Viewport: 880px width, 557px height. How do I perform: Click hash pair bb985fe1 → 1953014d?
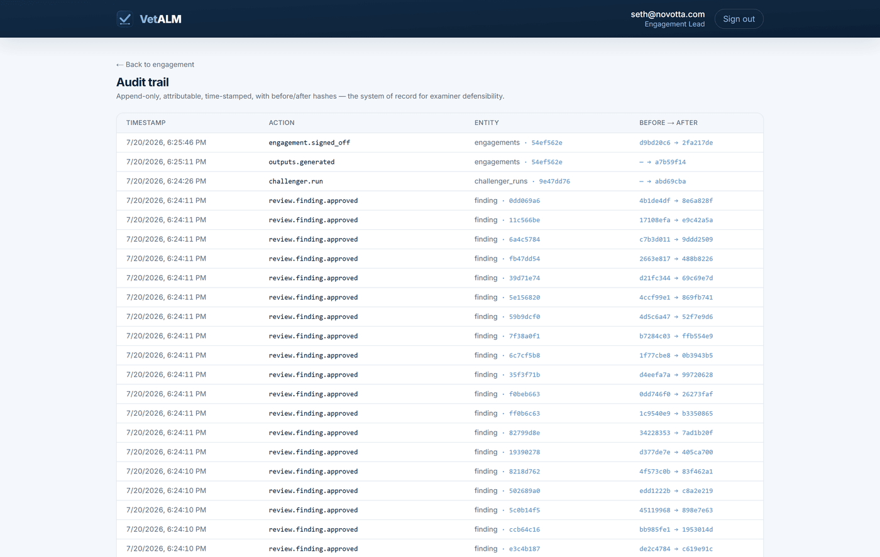(x=676, y=529)
